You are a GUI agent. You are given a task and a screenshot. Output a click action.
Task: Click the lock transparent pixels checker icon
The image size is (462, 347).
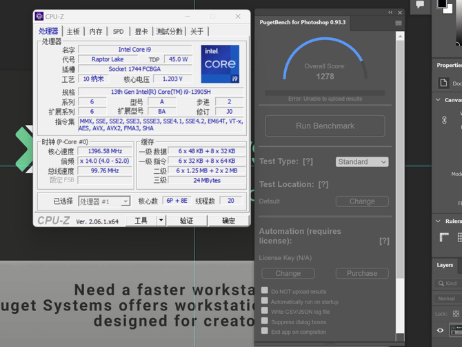(x=456, y=314)
